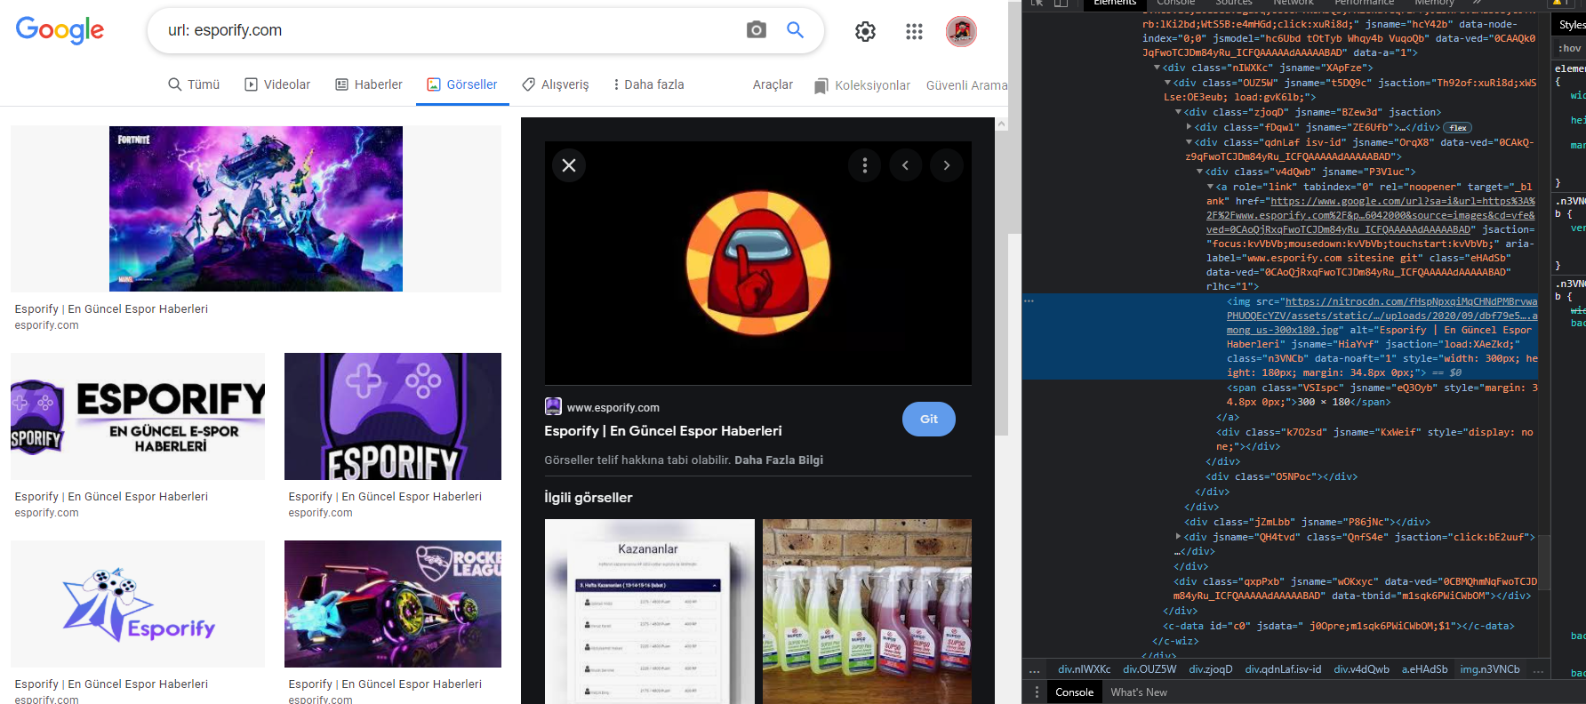Image resolution: width=1586 pixels, height=704 pixels.
Task: Click the blue Git button
Action: pyautogui.click(x=929, y=419)
